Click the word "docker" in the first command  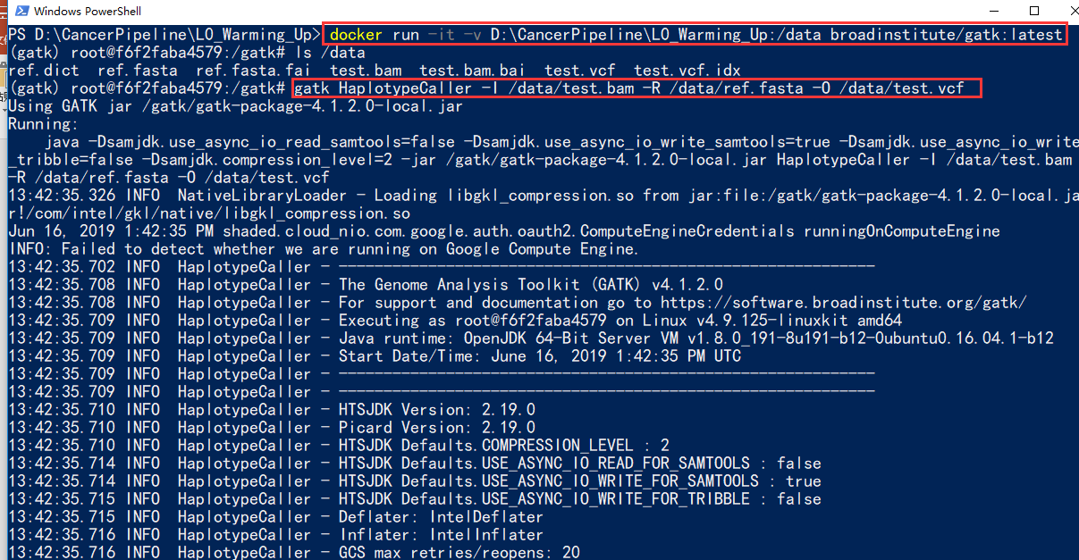coord(357,35)
